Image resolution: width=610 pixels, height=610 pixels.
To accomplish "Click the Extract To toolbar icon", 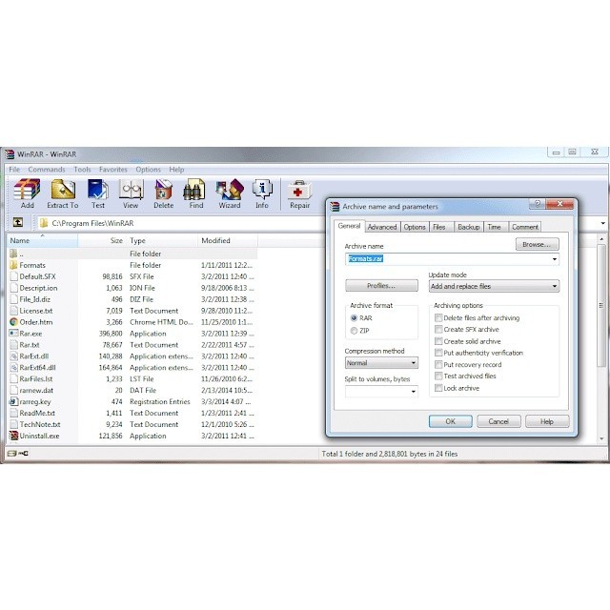I will [63, 190].
